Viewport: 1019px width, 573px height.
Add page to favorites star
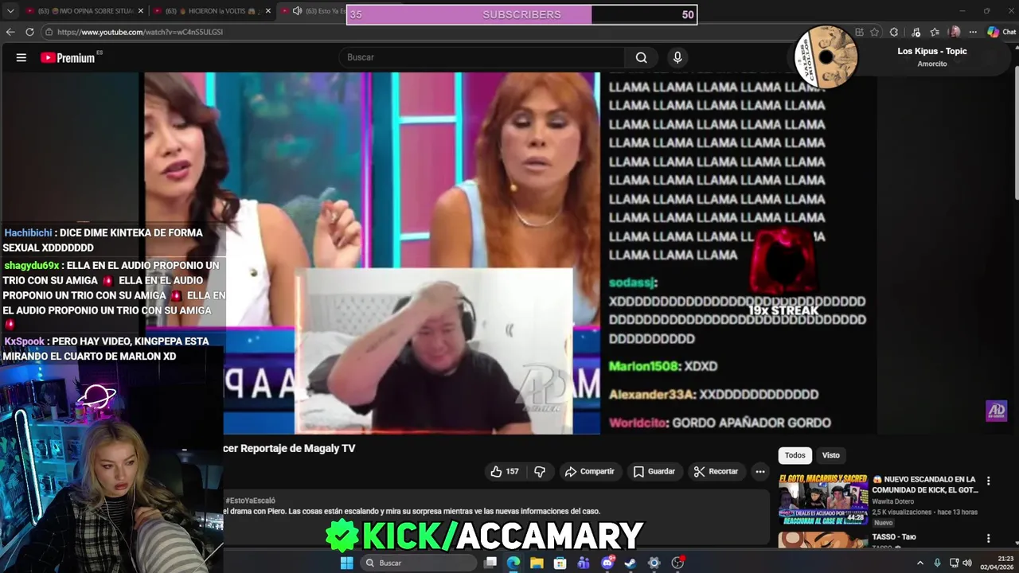point(875,32)
